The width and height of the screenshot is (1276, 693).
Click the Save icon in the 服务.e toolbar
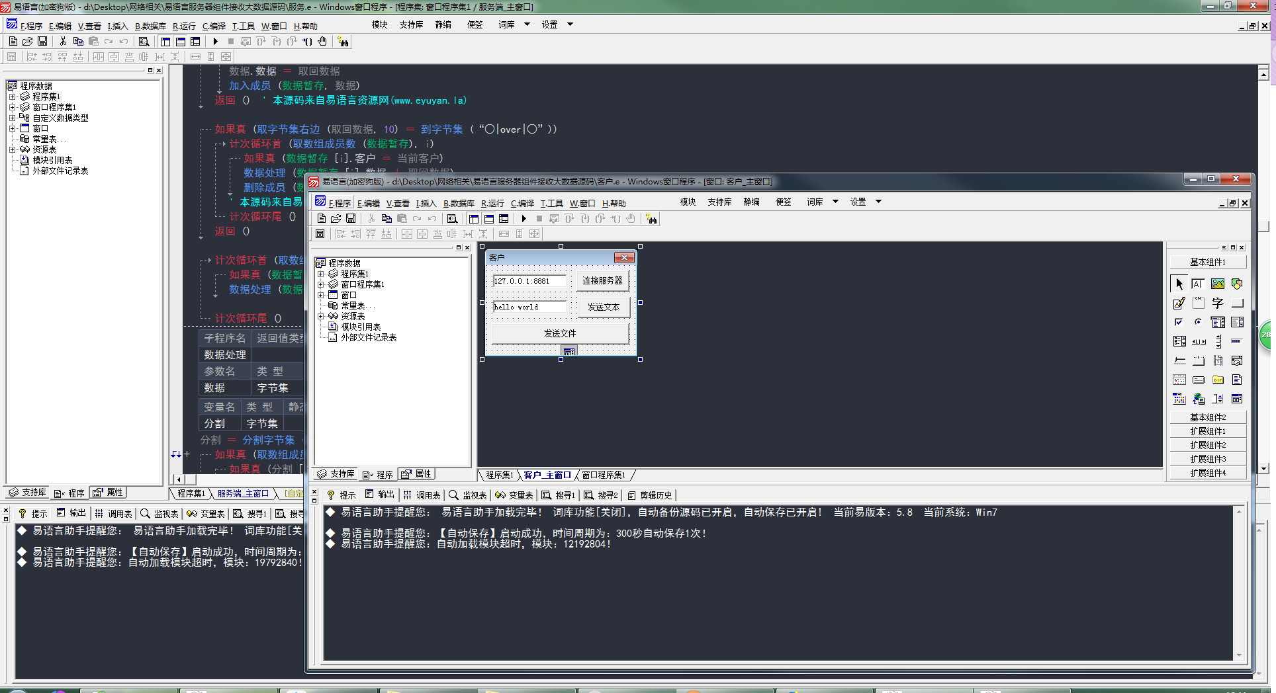point(42,42)
